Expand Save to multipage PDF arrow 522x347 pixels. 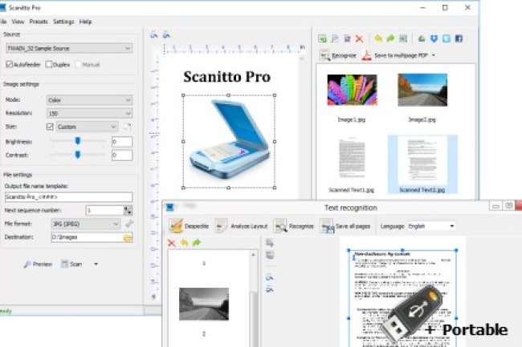coord(434,55)
